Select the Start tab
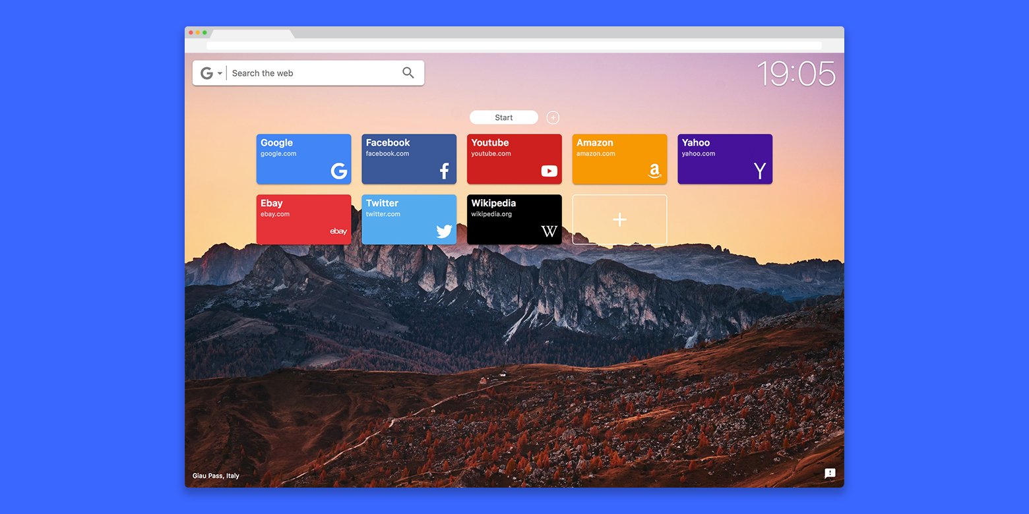This screenshot has width=1029, height=514. pos(504,117)
